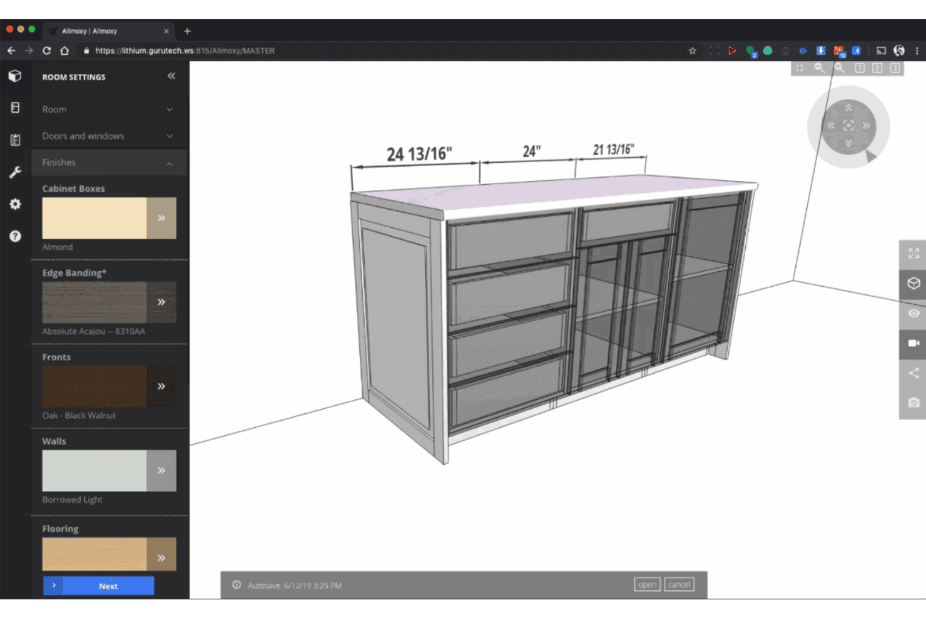Click cancel in the Autosave bar
Viewport: 926px width, 618px height.
[679, 585]
